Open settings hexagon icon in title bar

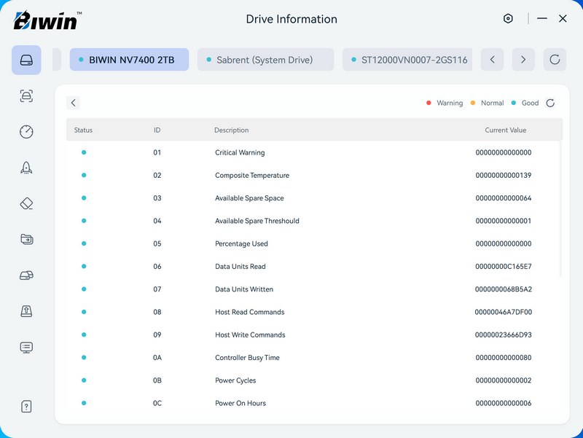tap(508, 19)
